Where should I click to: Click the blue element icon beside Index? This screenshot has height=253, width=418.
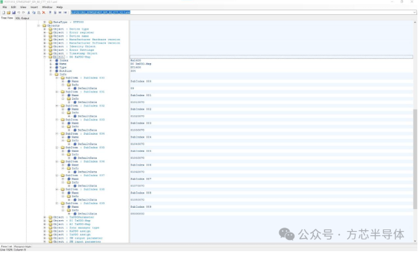click(56, 61)
